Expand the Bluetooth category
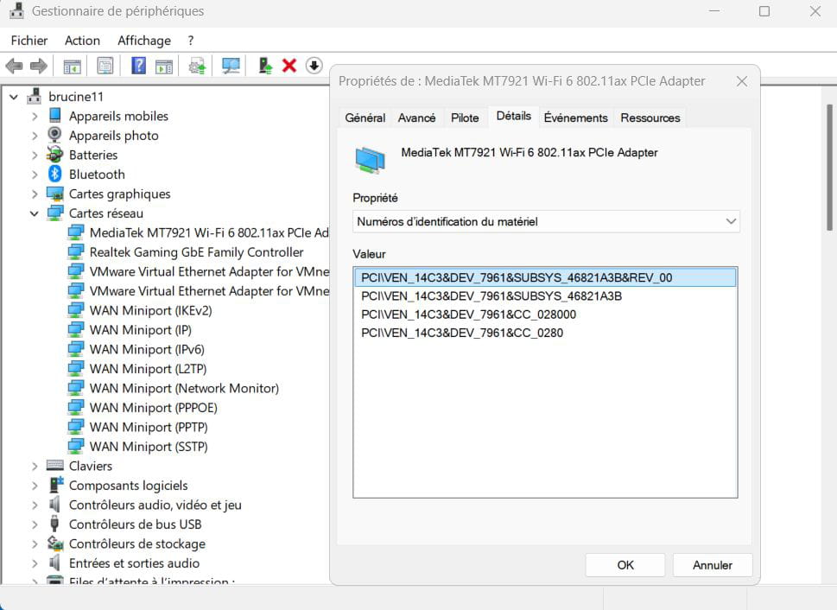837x610 pixels. [x=35, y=175]
